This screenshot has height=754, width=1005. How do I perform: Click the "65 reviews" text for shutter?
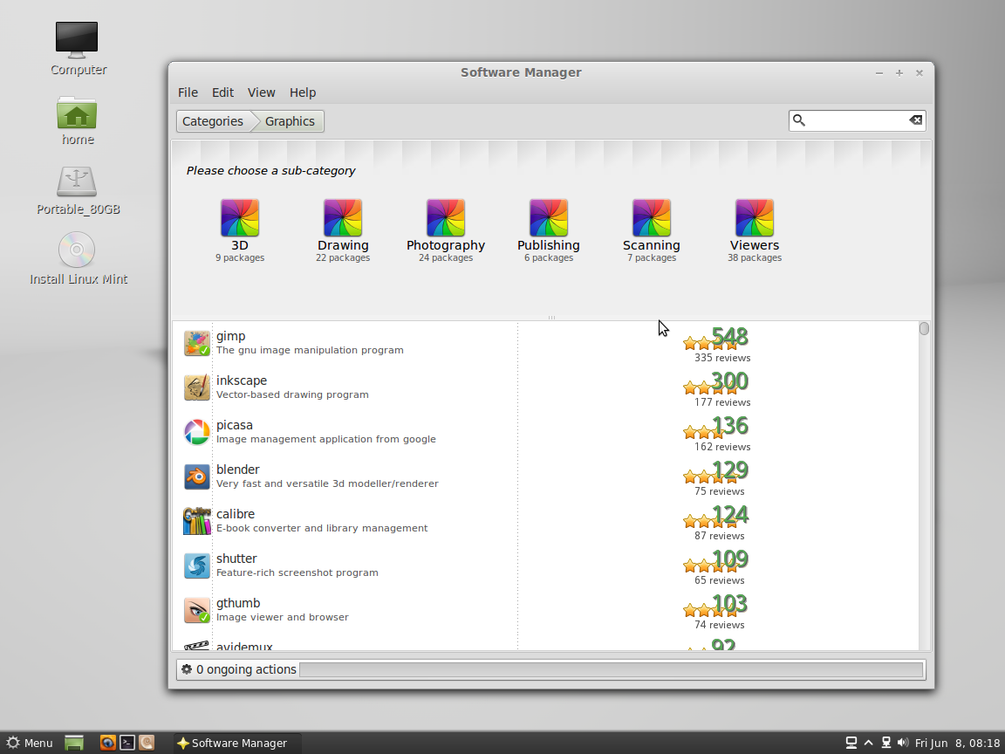pyautogui.click(x=719, y=580)
